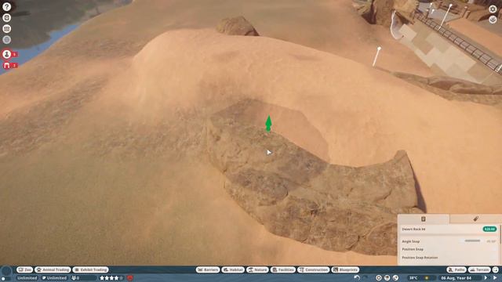Open the Habitat build menu

coord(233,269)
